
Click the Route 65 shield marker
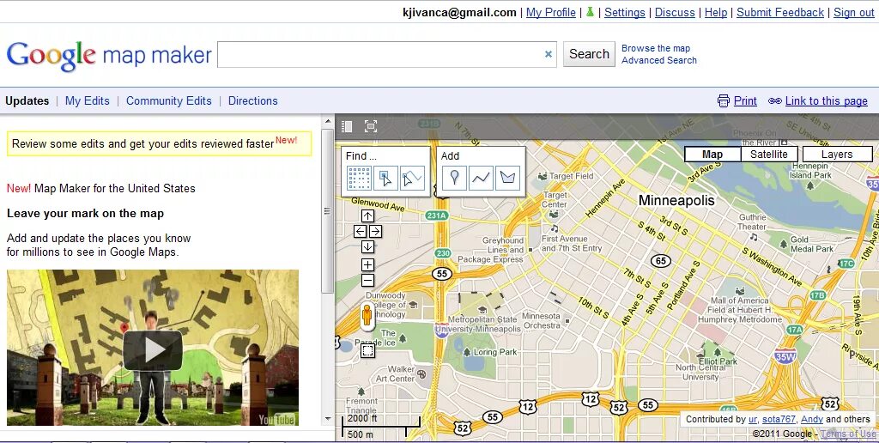click(661, 261)
